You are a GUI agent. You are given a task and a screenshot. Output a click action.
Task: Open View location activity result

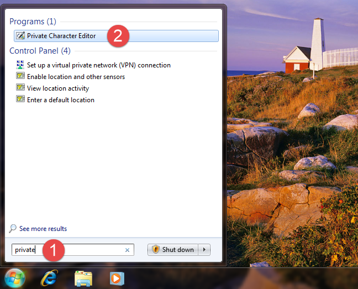tap(58, 88)
